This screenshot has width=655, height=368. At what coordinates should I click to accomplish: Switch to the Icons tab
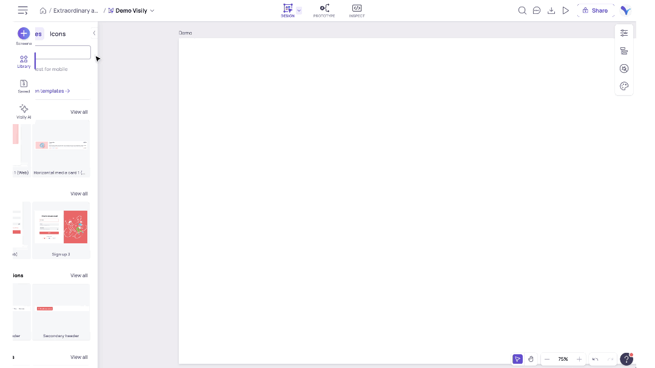[58, 34]
